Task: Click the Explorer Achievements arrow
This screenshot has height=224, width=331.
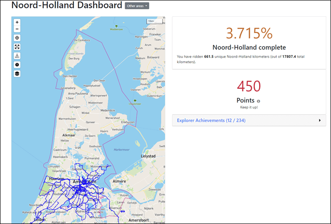Action: click(x=319, y=120)
